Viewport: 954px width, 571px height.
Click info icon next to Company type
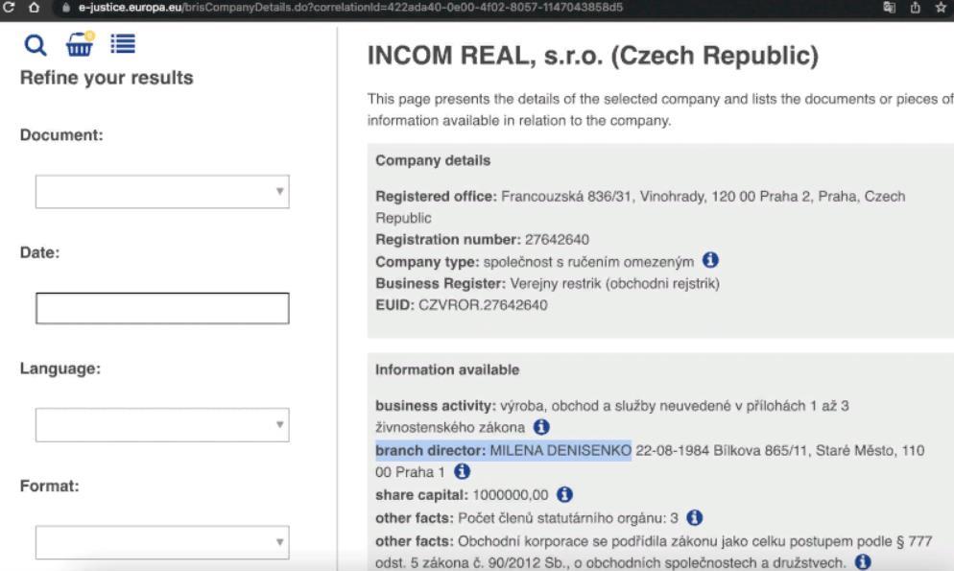point(710,260)
